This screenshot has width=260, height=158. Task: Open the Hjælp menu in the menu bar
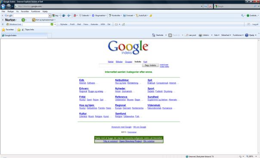tap(45, 12)
